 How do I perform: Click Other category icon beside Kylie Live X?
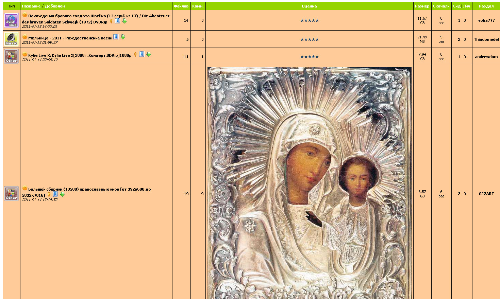click(11, 56)
